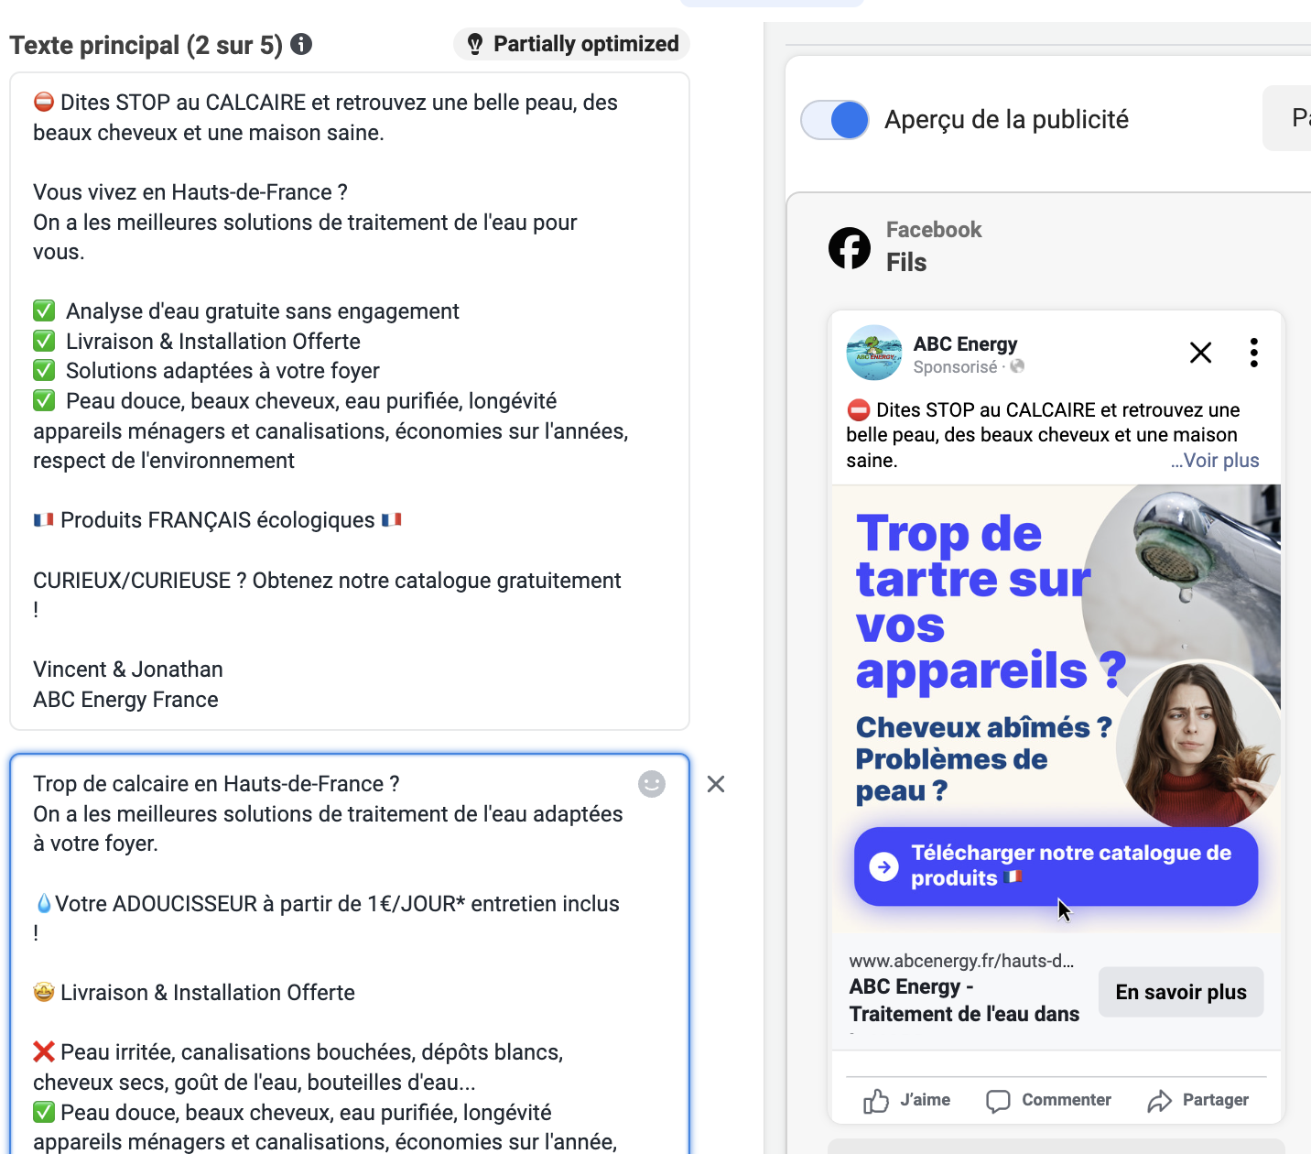The width and height of the screenshot is (1311, 1154).
Task: Click the Partially optimized badge
Action: click(570, 43)
